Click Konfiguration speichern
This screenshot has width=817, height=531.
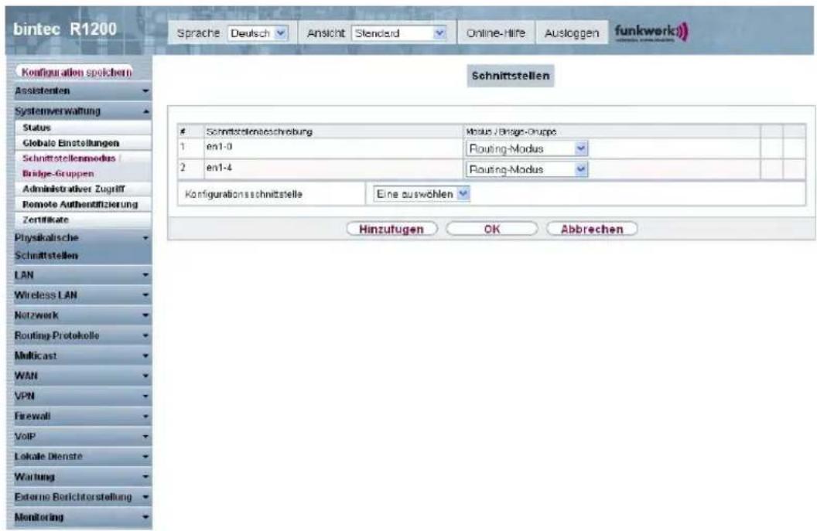coord(75,73)
